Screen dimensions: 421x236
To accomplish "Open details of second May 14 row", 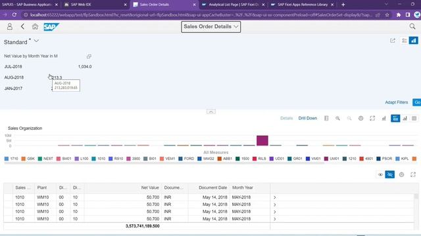I will (x=274, y=205).
